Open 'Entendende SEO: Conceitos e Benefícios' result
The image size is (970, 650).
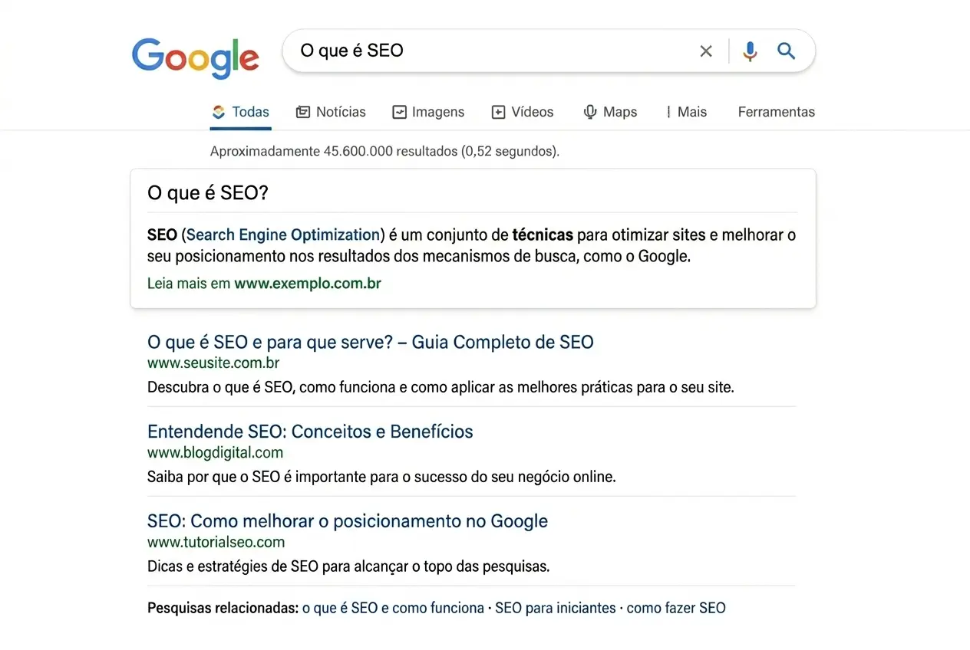click(310, 432)
